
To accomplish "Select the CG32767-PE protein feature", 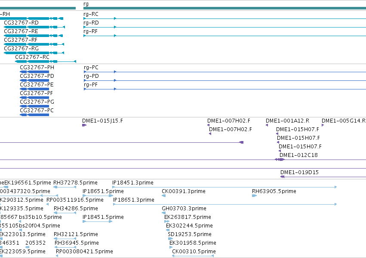I will 34,89.
